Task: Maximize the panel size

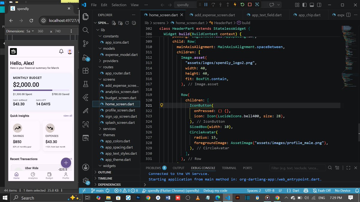Action: [348, 168]
